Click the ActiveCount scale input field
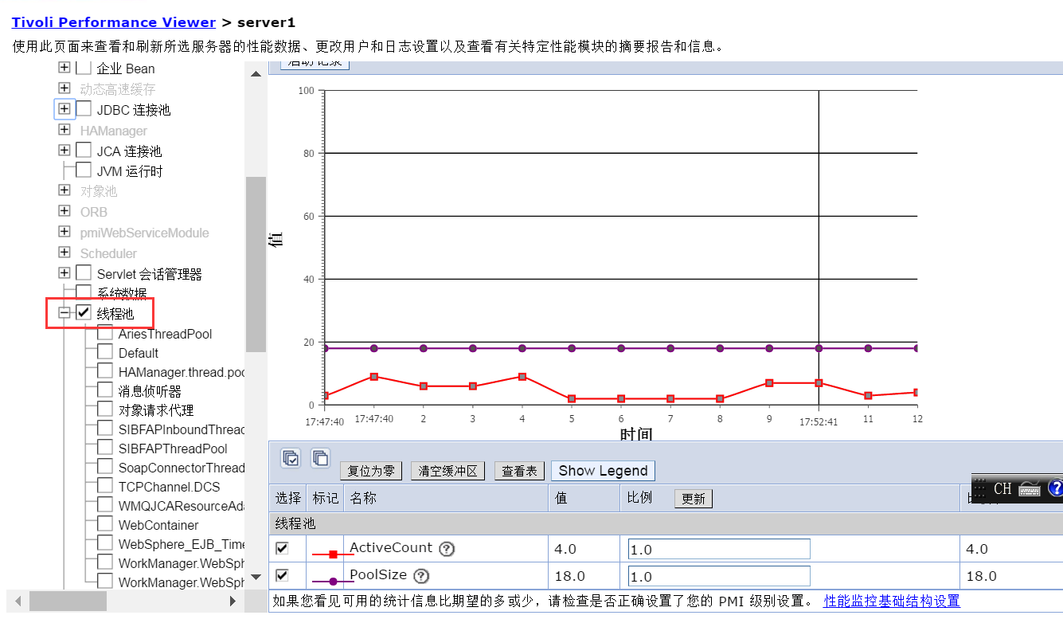Viewport: 1063px width, 623px height. (x=719, y=549)
